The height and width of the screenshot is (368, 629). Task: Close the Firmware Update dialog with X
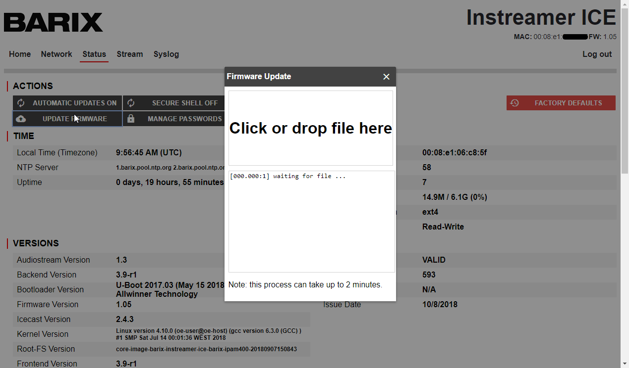click(386, 77)
